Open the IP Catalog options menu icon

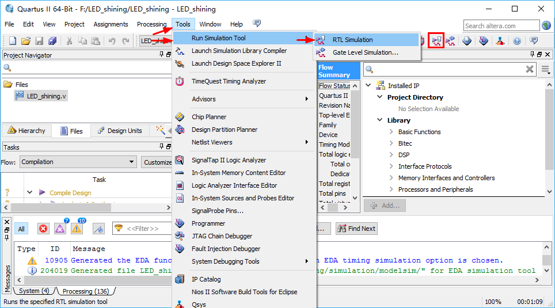pyautogui.click(x=546, y=70)
